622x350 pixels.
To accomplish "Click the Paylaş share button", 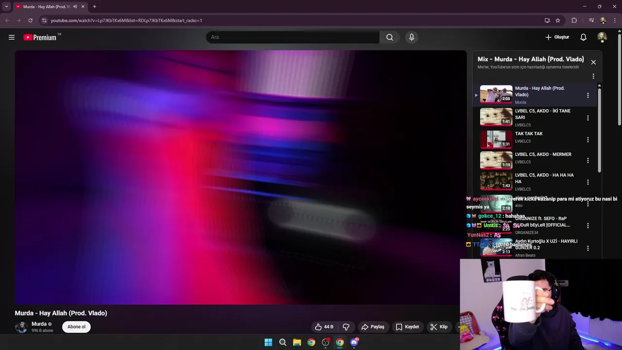I will point(373,327).
